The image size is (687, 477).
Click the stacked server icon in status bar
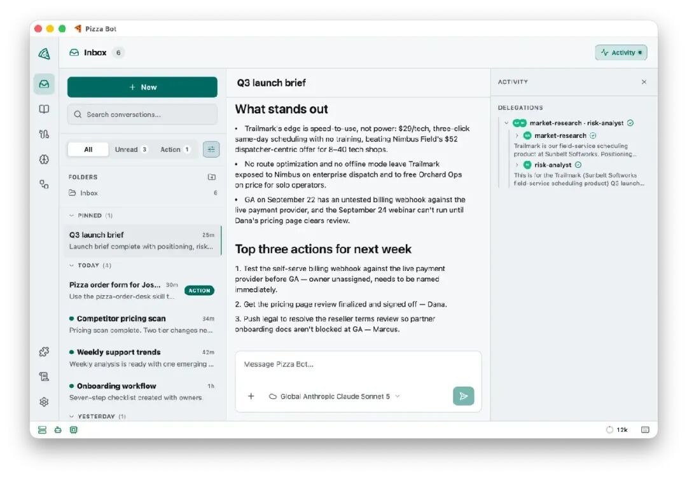[42, 430]
